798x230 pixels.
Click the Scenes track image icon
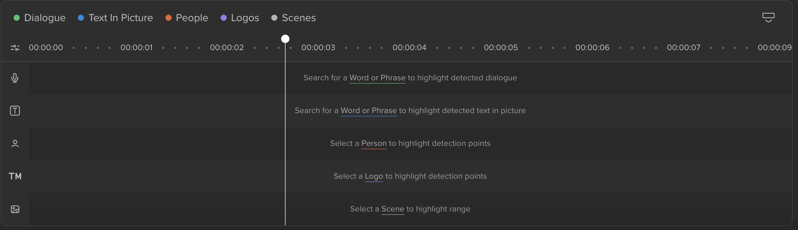coord(15,209)
